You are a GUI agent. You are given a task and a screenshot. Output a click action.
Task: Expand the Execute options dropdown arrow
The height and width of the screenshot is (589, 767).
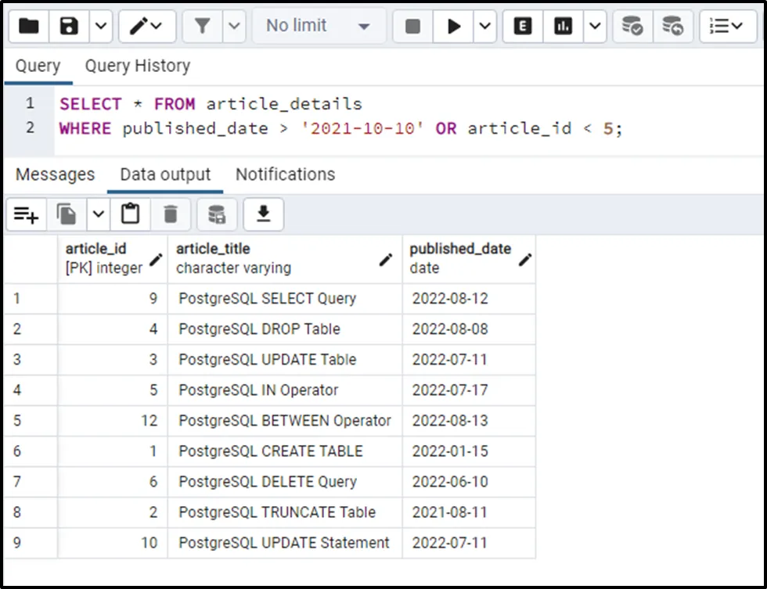click(485, 27)
